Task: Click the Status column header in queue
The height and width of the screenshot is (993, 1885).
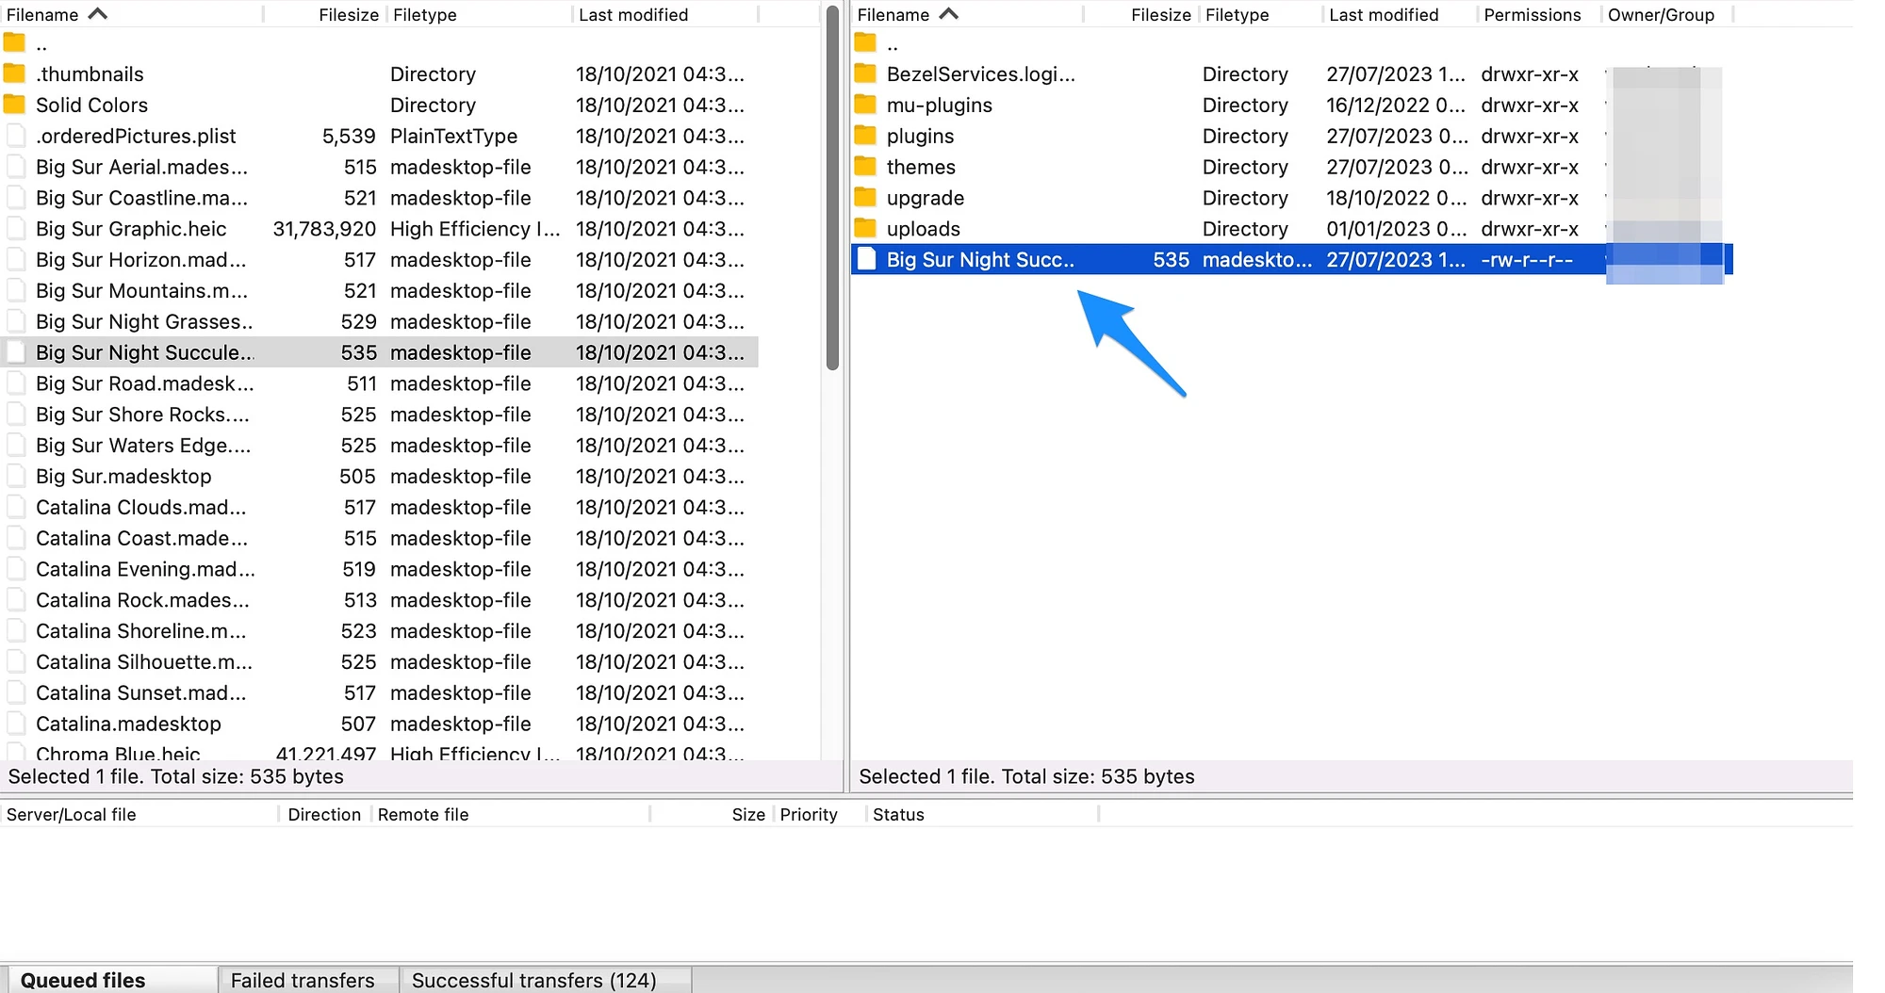Action: pyautogui.click(x=982, y=814)
